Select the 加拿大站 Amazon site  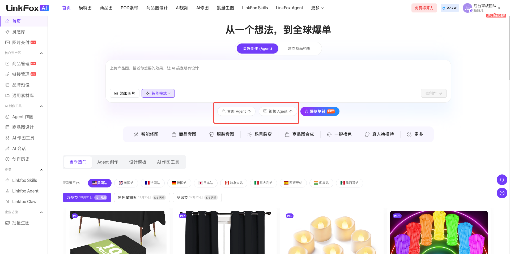tap(234, 183)
